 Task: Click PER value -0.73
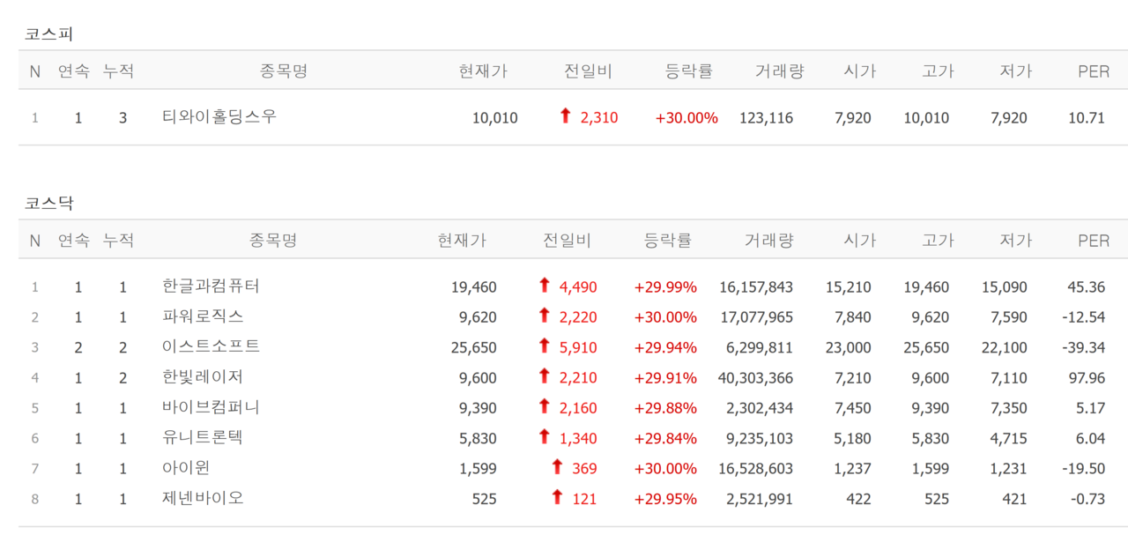[1087, 499]
